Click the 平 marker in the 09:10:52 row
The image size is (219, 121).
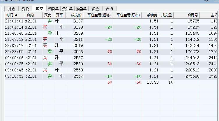61,76
